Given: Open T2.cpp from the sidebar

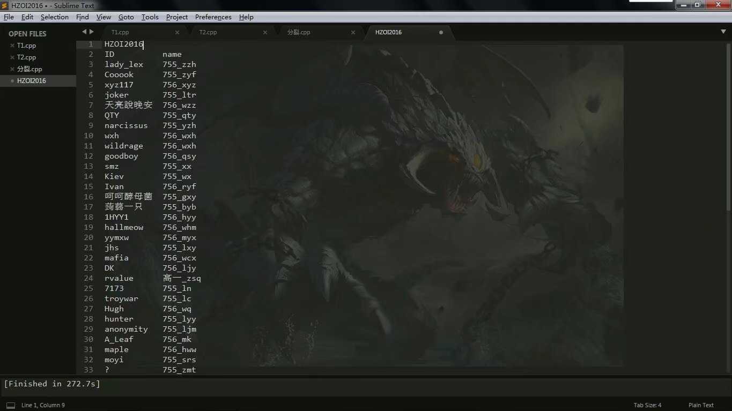Looking at the screenshot, I should point(26,57).
